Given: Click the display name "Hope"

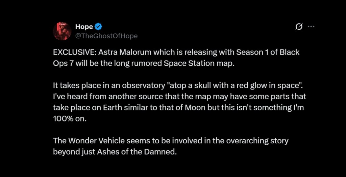Looking at the screenshot, I should pos(84,27).
